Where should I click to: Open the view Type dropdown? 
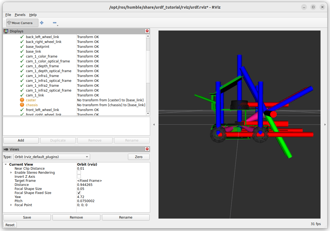52,157
